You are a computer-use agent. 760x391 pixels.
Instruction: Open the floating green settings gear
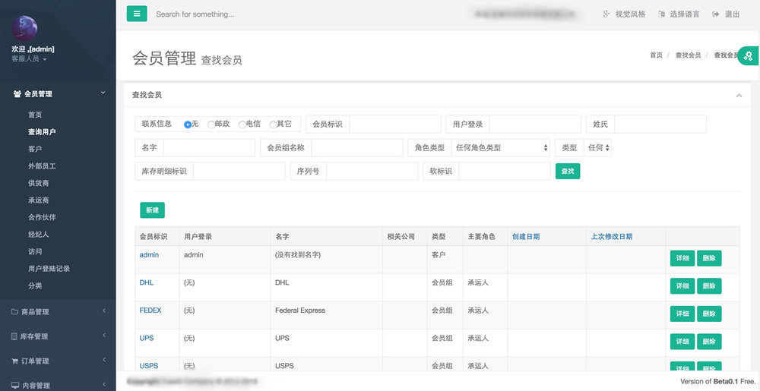click(749, 55)
